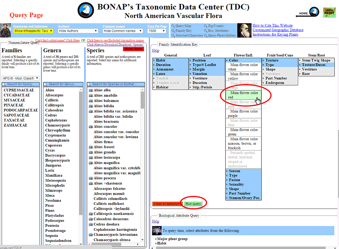Select the PINACEAE family
This screenshot has width=339, height=249.
click(13, 105)
